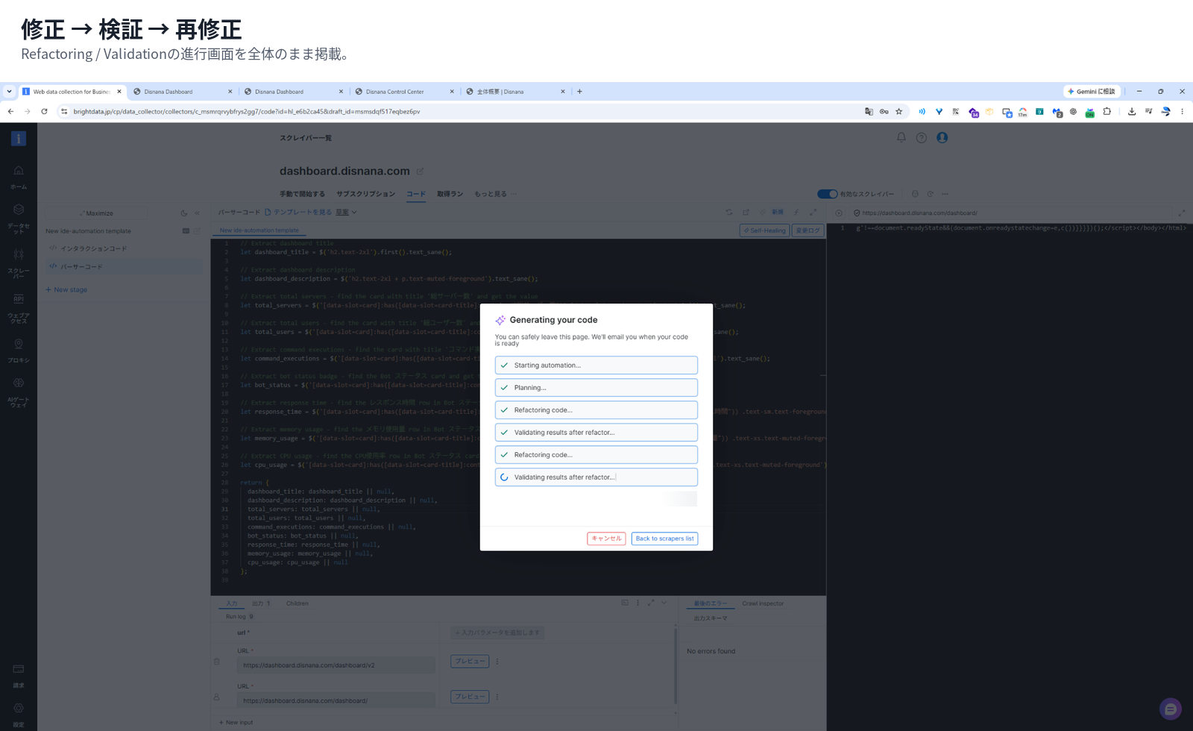Collapse the left stages panel

(198, 213)
